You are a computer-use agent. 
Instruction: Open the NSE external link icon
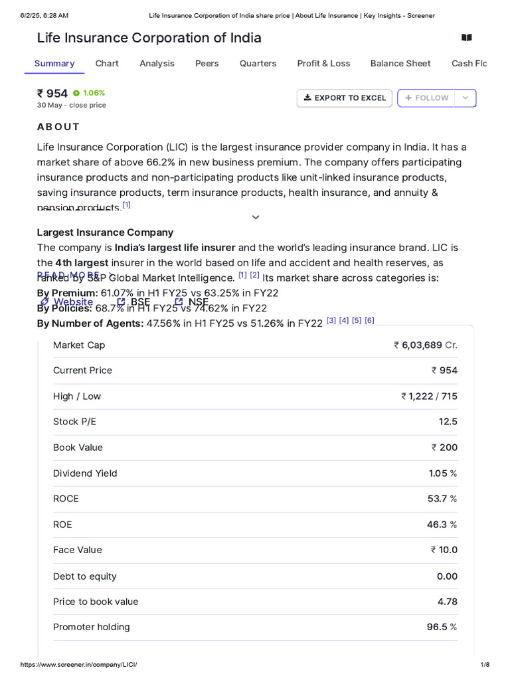click(179, 301)
